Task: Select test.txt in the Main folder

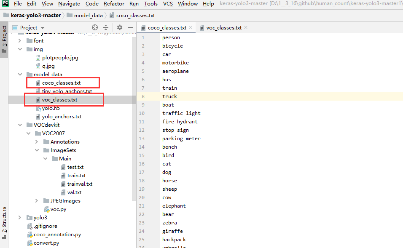Action: (75, 167)
